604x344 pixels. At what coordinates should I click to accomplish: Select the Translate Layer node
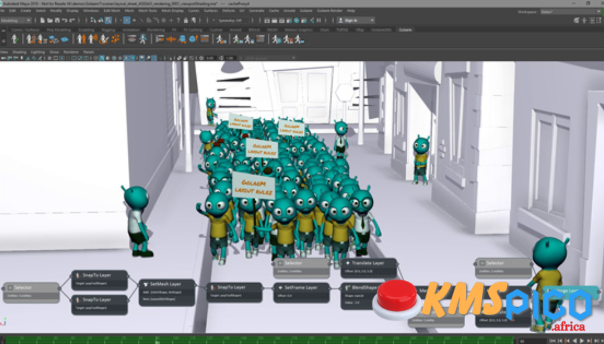tap(369, 268)
